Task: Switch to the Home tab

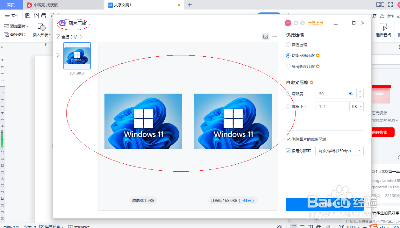Action: coord(11,5)
